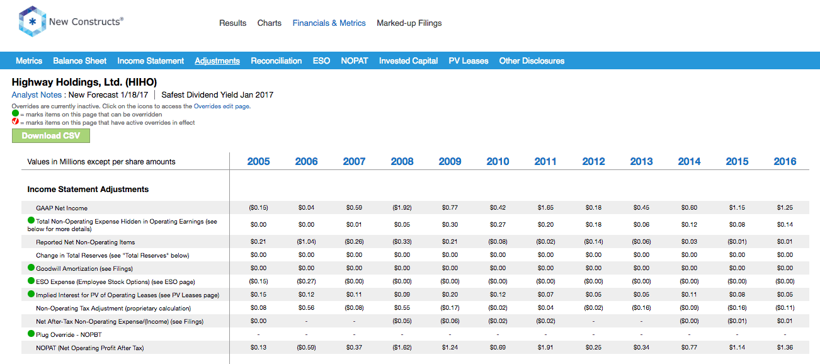Click the Change in Total Reserves row label
The height and width of the screenshot is (364, 820).
[113, 256]
